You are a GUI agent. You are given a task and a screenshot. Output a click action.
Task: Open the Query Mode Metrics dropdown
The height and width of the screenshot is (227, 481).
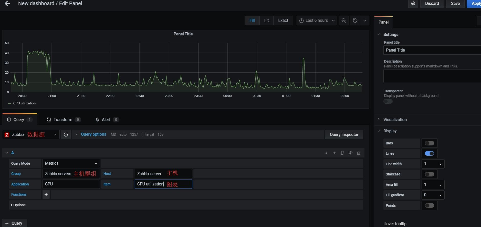(x=71, y=163)
